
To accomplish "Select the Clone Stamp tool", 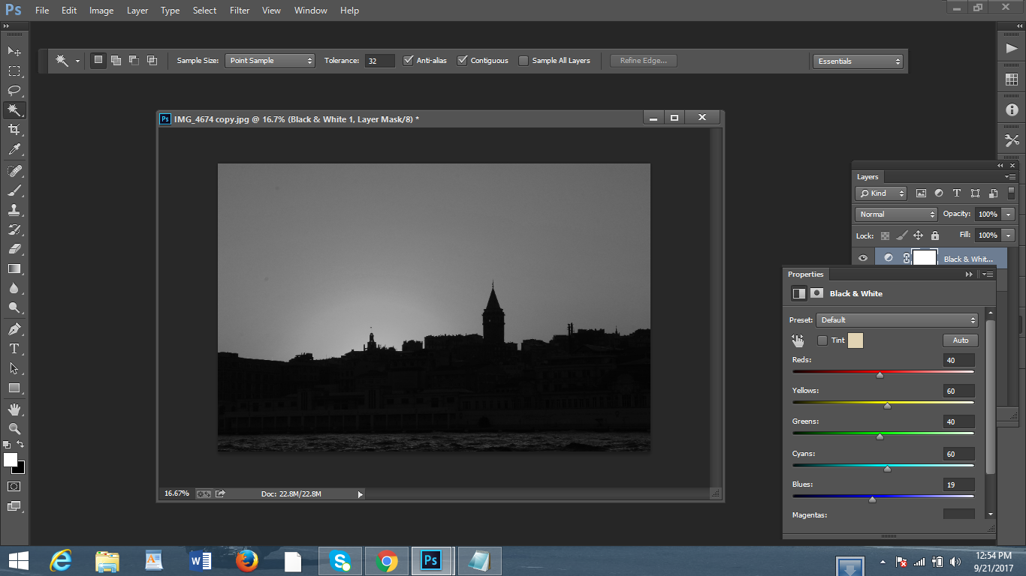I will pos(14,210).
